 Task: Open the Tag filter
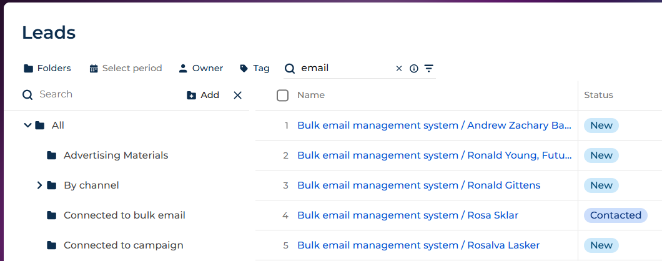(255, 68)
